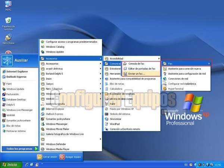Open Asistente para compatibilidad de programas
Viewport: 224px width, 168px height.
(132, 79)
